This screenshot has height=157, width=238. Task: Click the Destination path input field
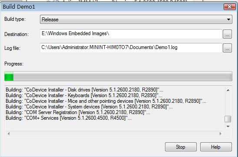pos(131,34)
